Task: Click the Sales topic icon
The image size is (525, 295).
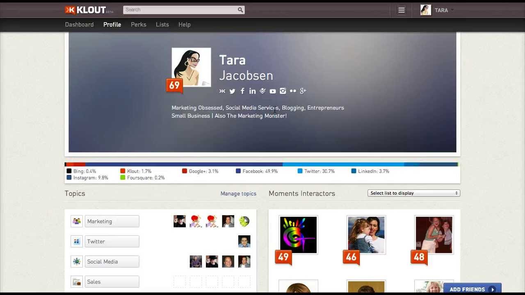Action: pos(77,281)
